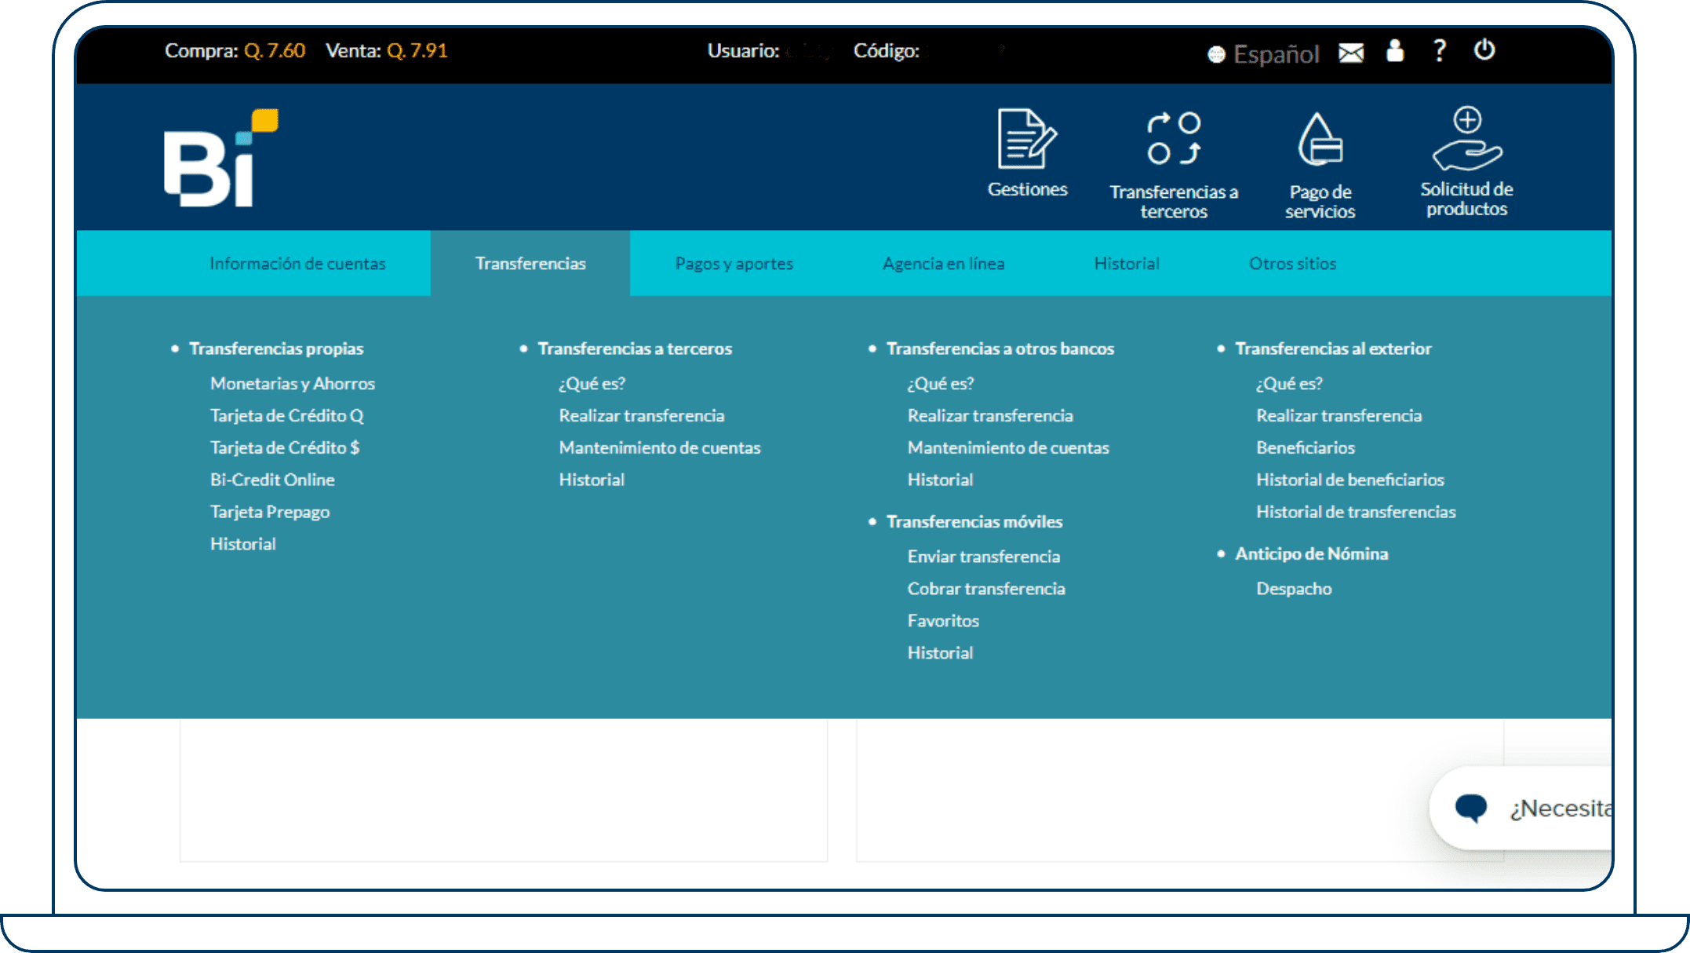
Task: Open the Gestiones document icon
Action: [x=1027, y=139]
